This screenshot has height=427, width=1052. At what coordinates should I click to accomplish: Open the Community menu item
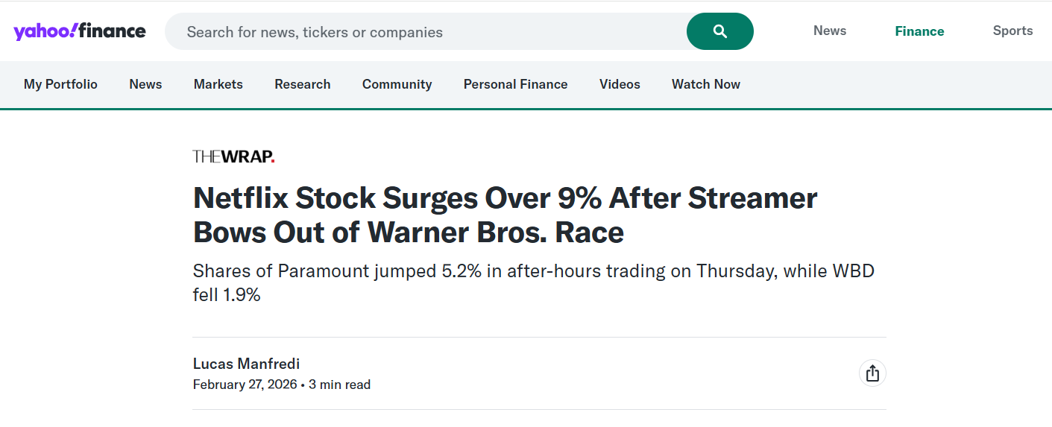(x=397, y=84)
